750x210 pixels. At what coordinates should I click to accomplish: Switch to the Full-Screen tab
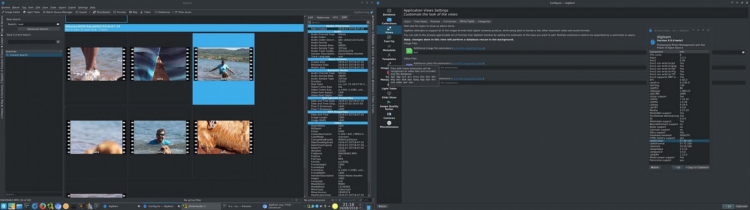coord(450,21)
